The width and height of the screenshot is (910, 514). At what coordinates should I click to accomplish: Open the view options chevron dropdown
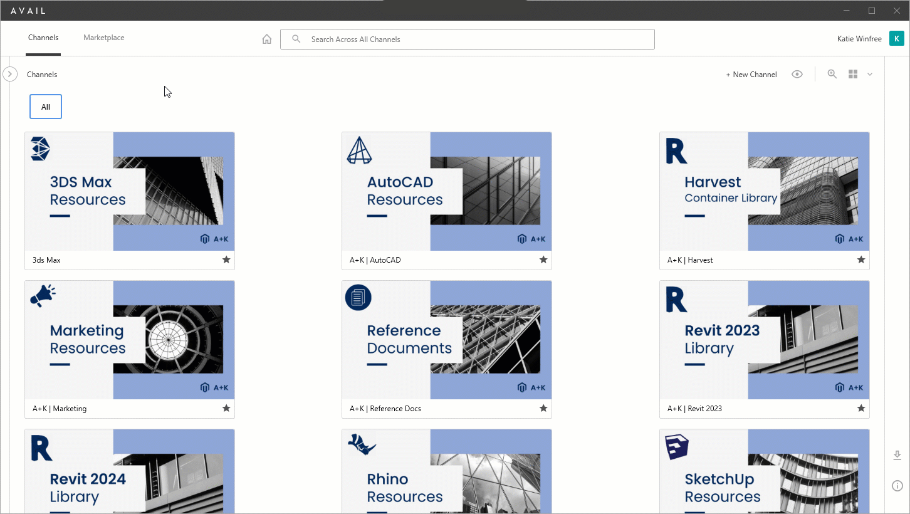870,74
